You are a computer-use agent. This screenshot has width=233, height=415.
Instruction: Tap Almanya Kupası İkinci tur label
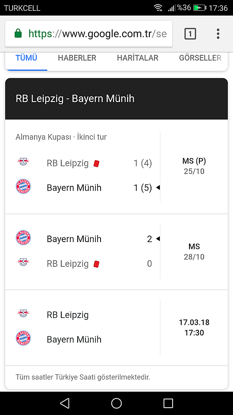pyautogui.click(x=61, y=137)
